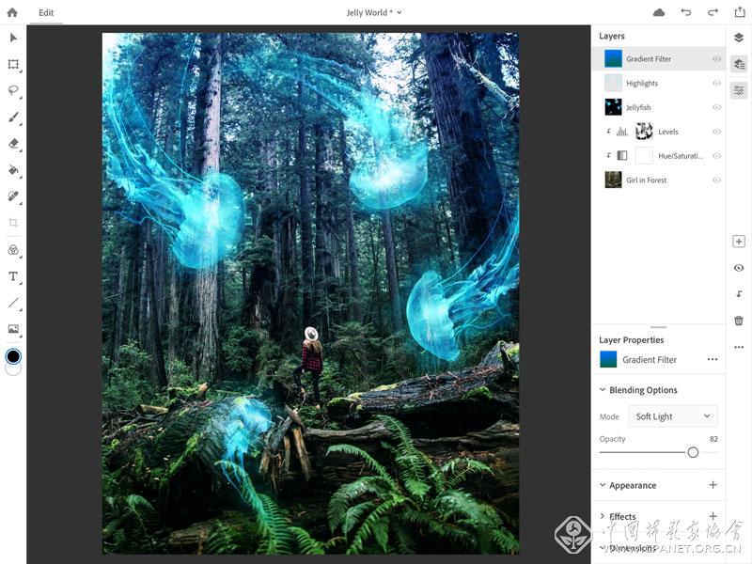Select the Lasso tool

tap(13, 90)
